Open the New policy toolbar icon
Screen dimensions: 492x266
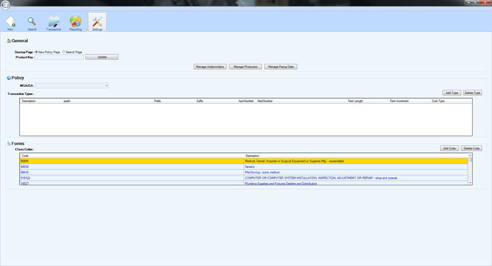tap(10, 23)
